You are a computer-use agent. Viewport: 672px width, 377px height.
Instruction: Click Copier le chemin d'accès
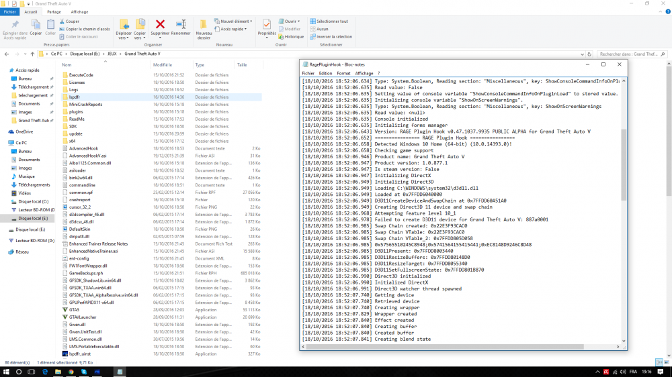coord(85,29)
